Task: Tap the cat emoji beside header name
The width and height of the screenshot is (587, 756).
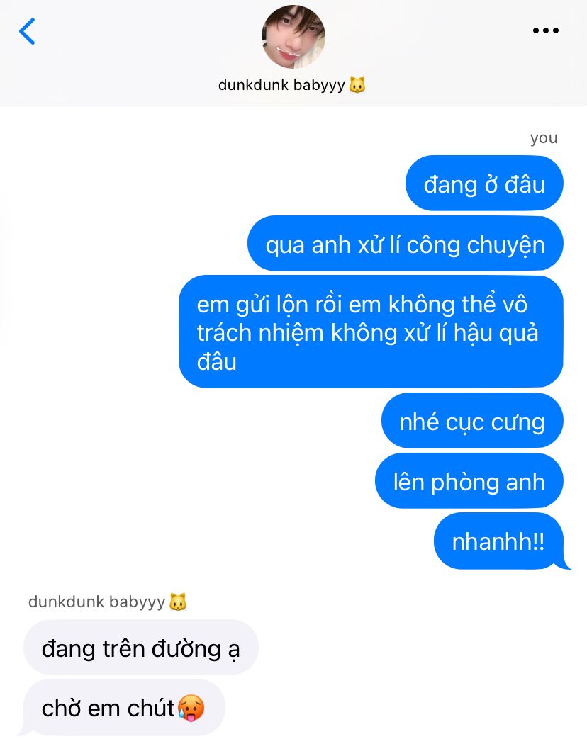Action: click(357, 85)
